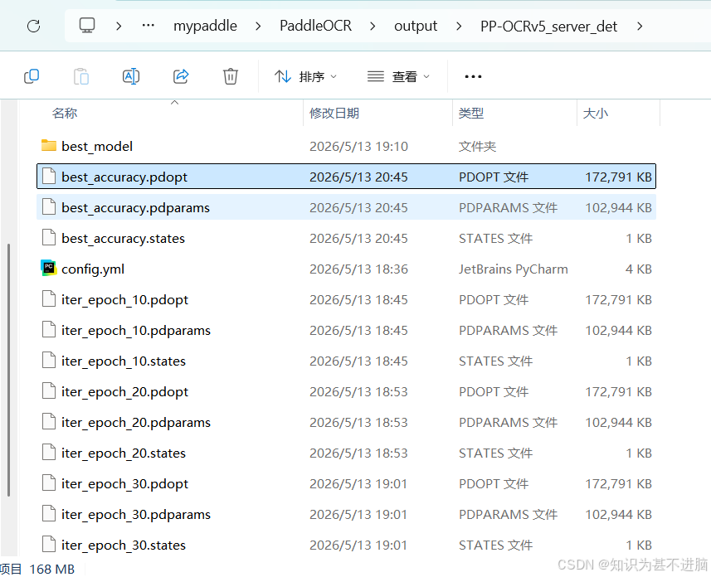Go to the PaddleOCR breadcrumb folder
Viewport: 711px width, 577px height.
click(x=315, y=26)
